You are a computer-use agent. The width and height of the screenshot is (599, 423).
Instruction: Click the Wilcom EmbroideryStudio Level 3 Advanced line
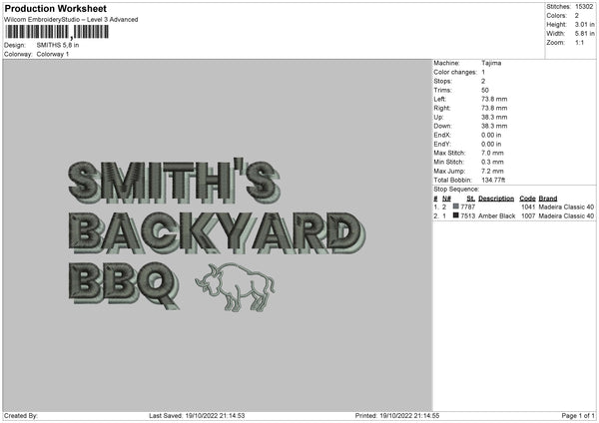(x=71, y=20)
